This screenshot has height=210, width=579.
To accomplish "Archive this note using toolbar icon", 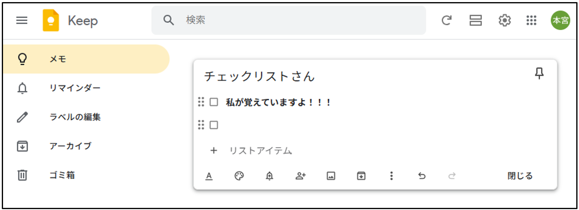I will tap(361, 176).
